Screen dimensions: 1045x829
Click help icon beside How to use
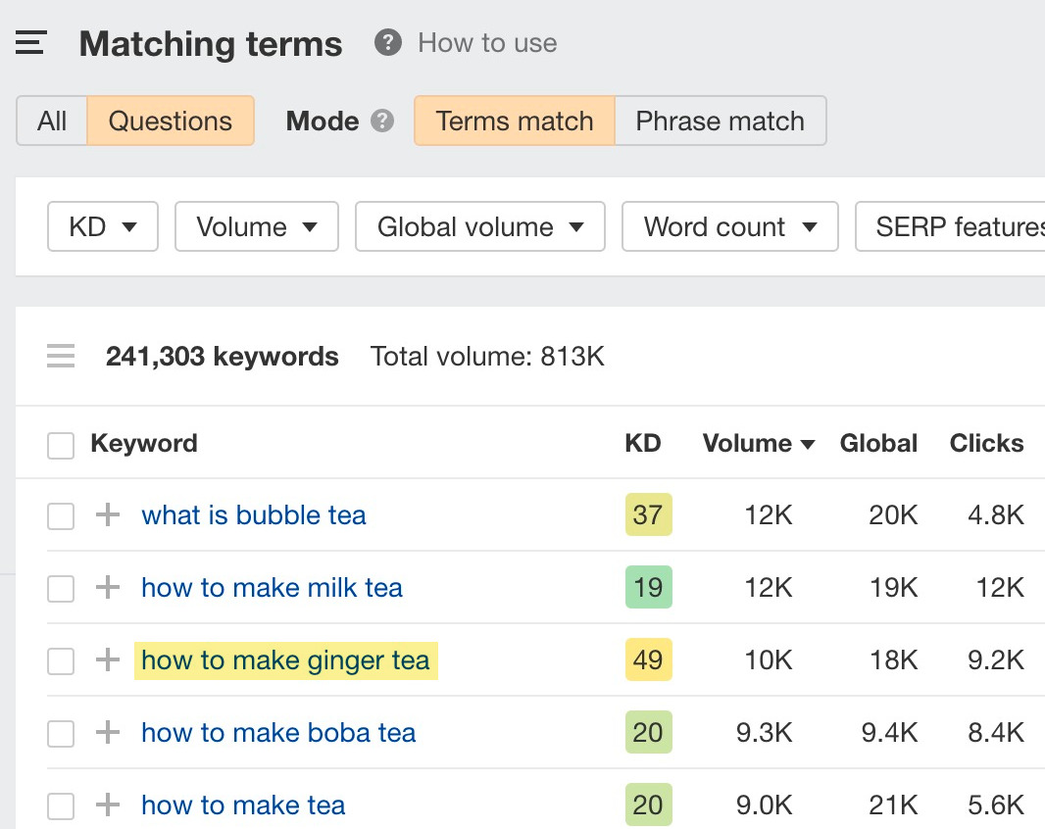388,43
